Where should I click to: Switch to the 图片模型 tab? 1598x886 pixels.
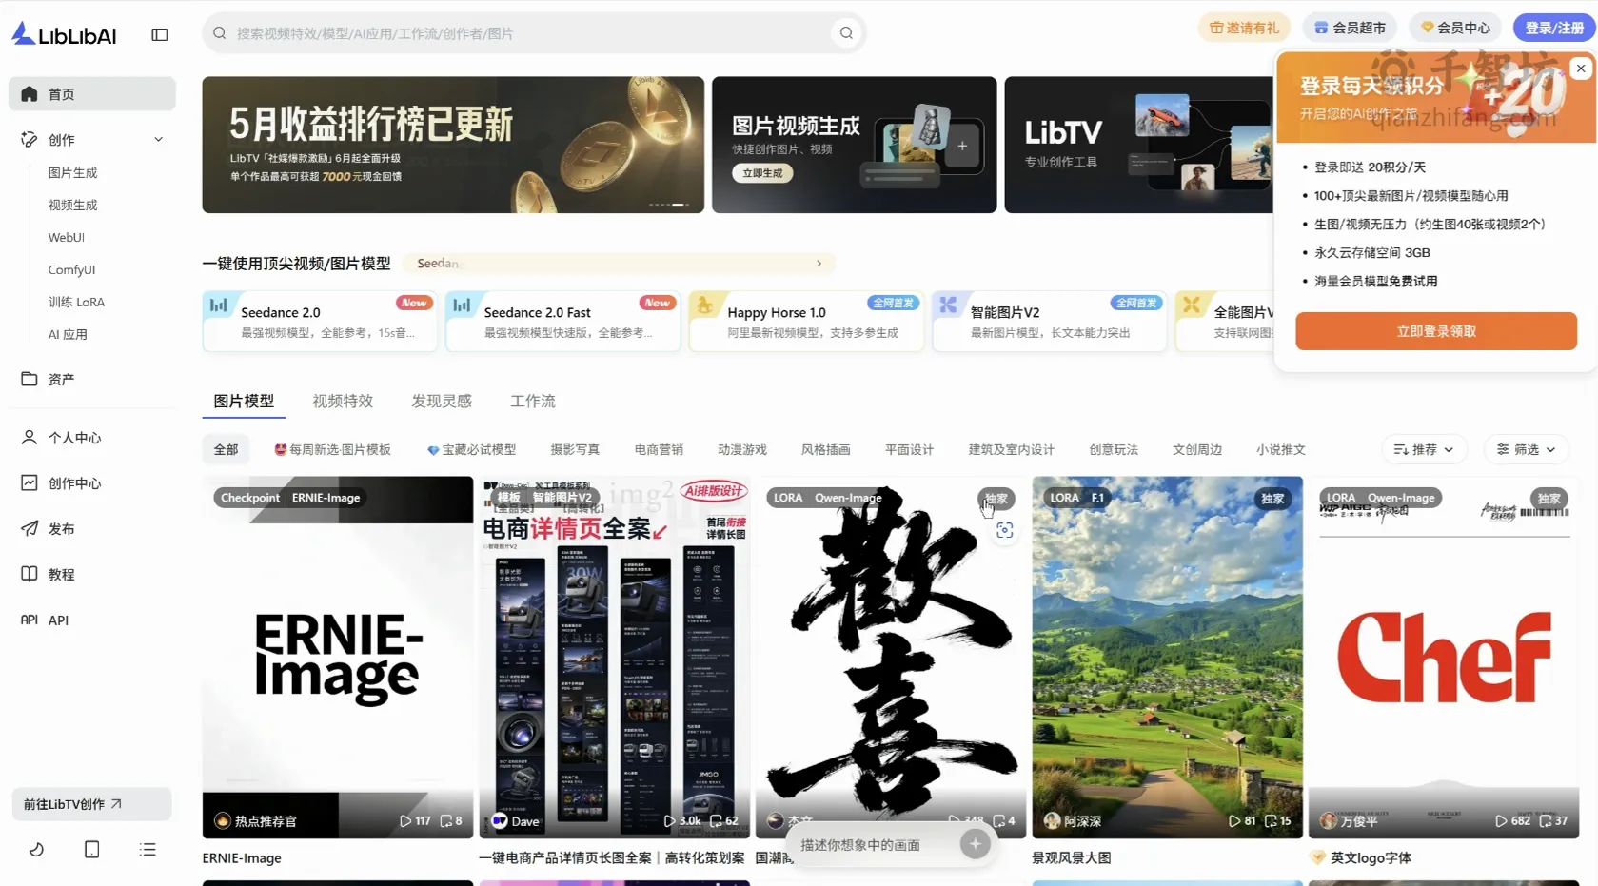tap(244, 402)
